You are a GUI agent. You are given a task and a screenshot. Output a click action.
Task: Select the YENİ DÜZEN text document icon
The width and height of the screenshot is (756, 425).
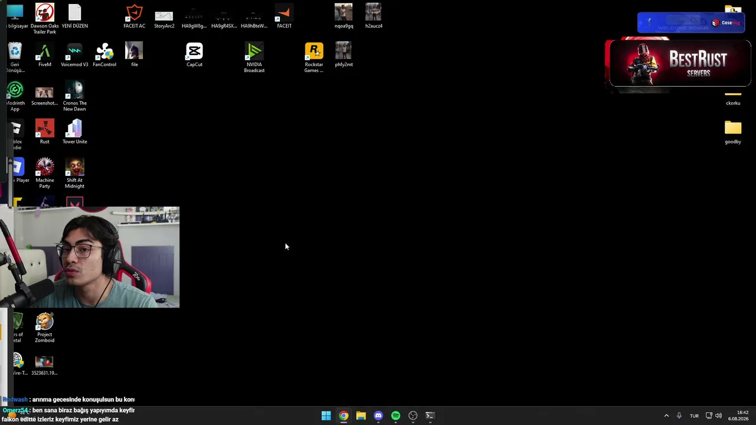click(74, 16)
